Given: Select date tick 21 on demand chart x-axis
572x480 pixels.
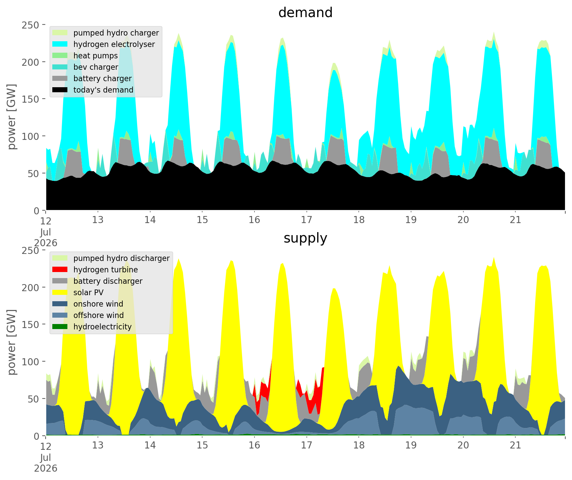Looking at the screenshot, I should (x=515, y=220).
